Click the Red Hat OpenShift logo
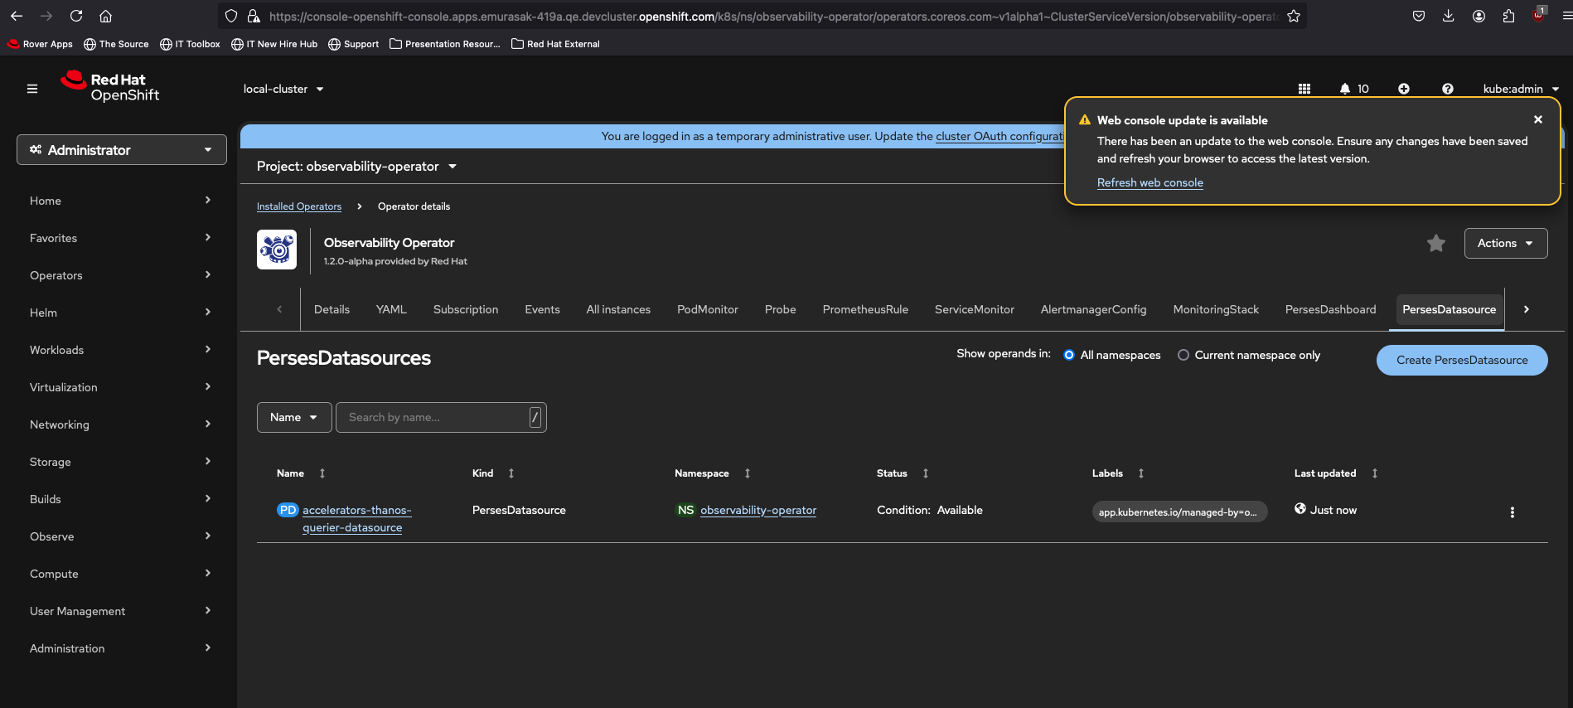 click(110, 86)
